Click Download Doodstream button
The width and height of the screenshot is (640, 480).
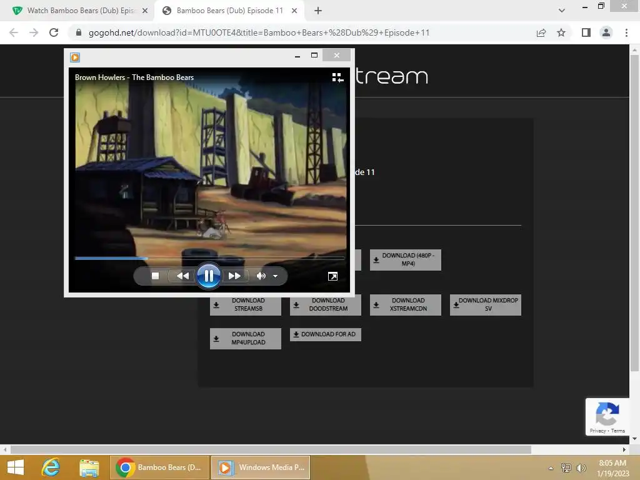point(325,304)
